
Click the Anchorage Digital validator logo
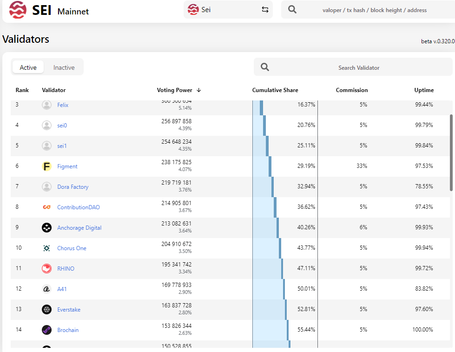(46, 228)
